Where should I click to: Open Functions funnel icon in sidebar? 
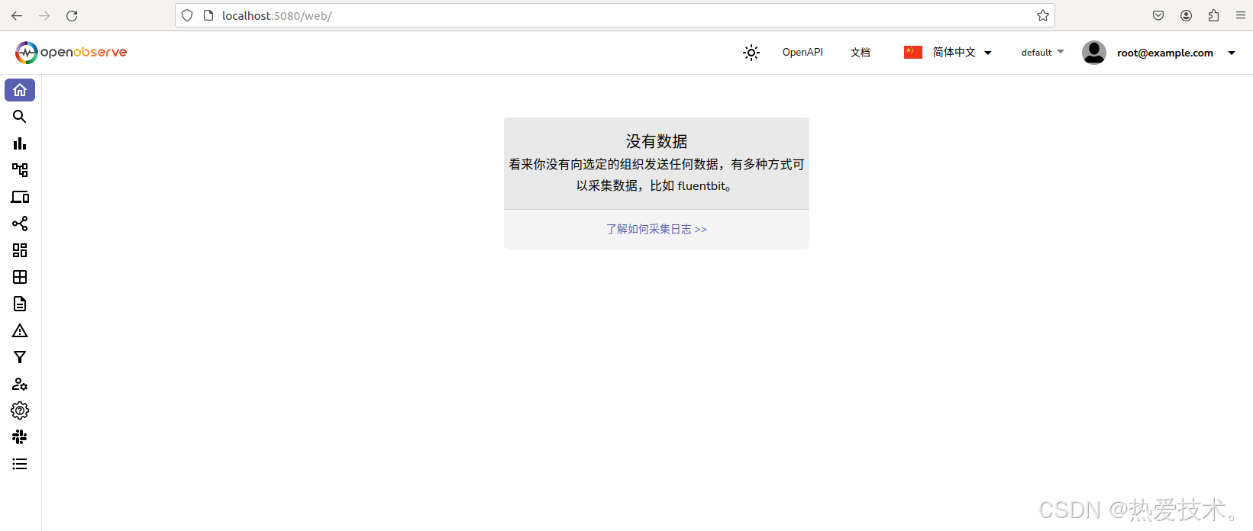20,357
